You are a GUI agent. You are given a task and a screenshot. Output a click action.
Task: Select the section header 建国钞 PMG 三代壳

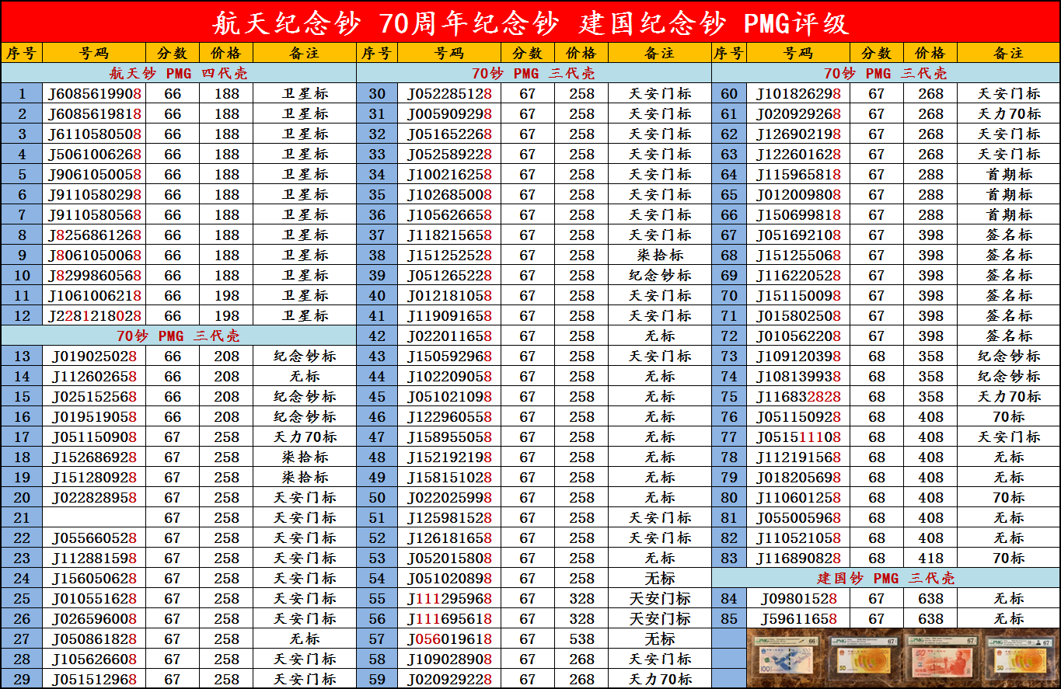pos(885,578)
